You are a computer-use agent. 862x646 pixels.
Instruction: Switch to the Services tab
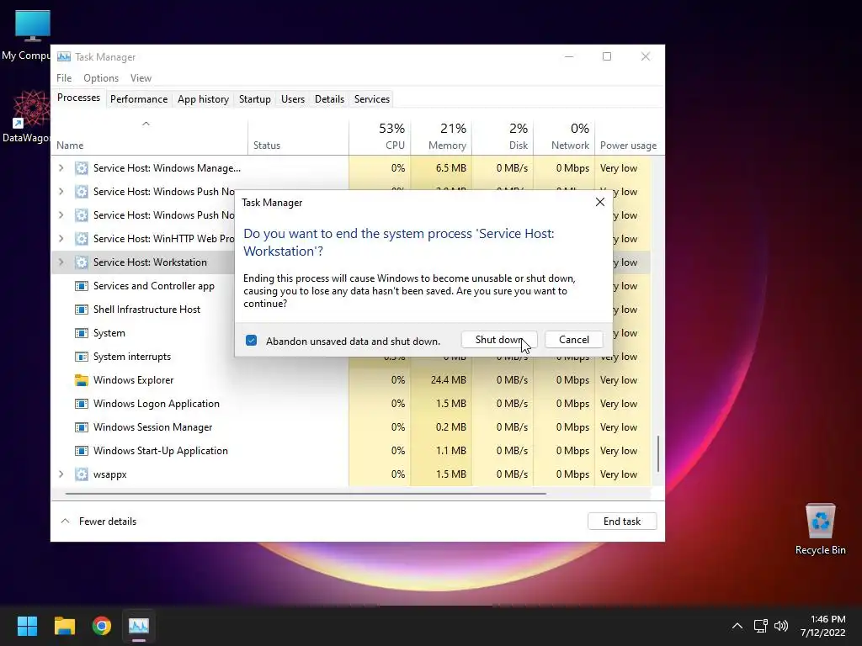click(x=371, y=99)
